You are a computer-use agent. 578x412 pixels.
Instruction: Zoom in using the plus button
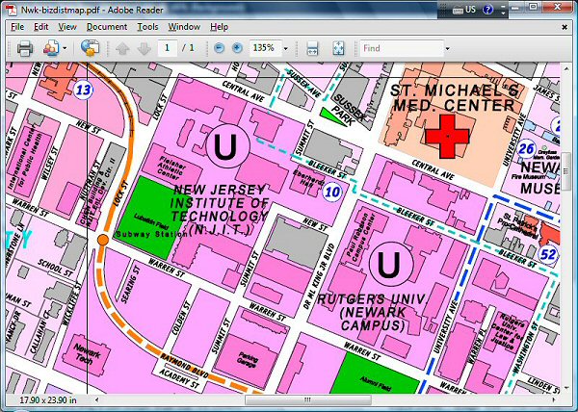click(237, 48)
